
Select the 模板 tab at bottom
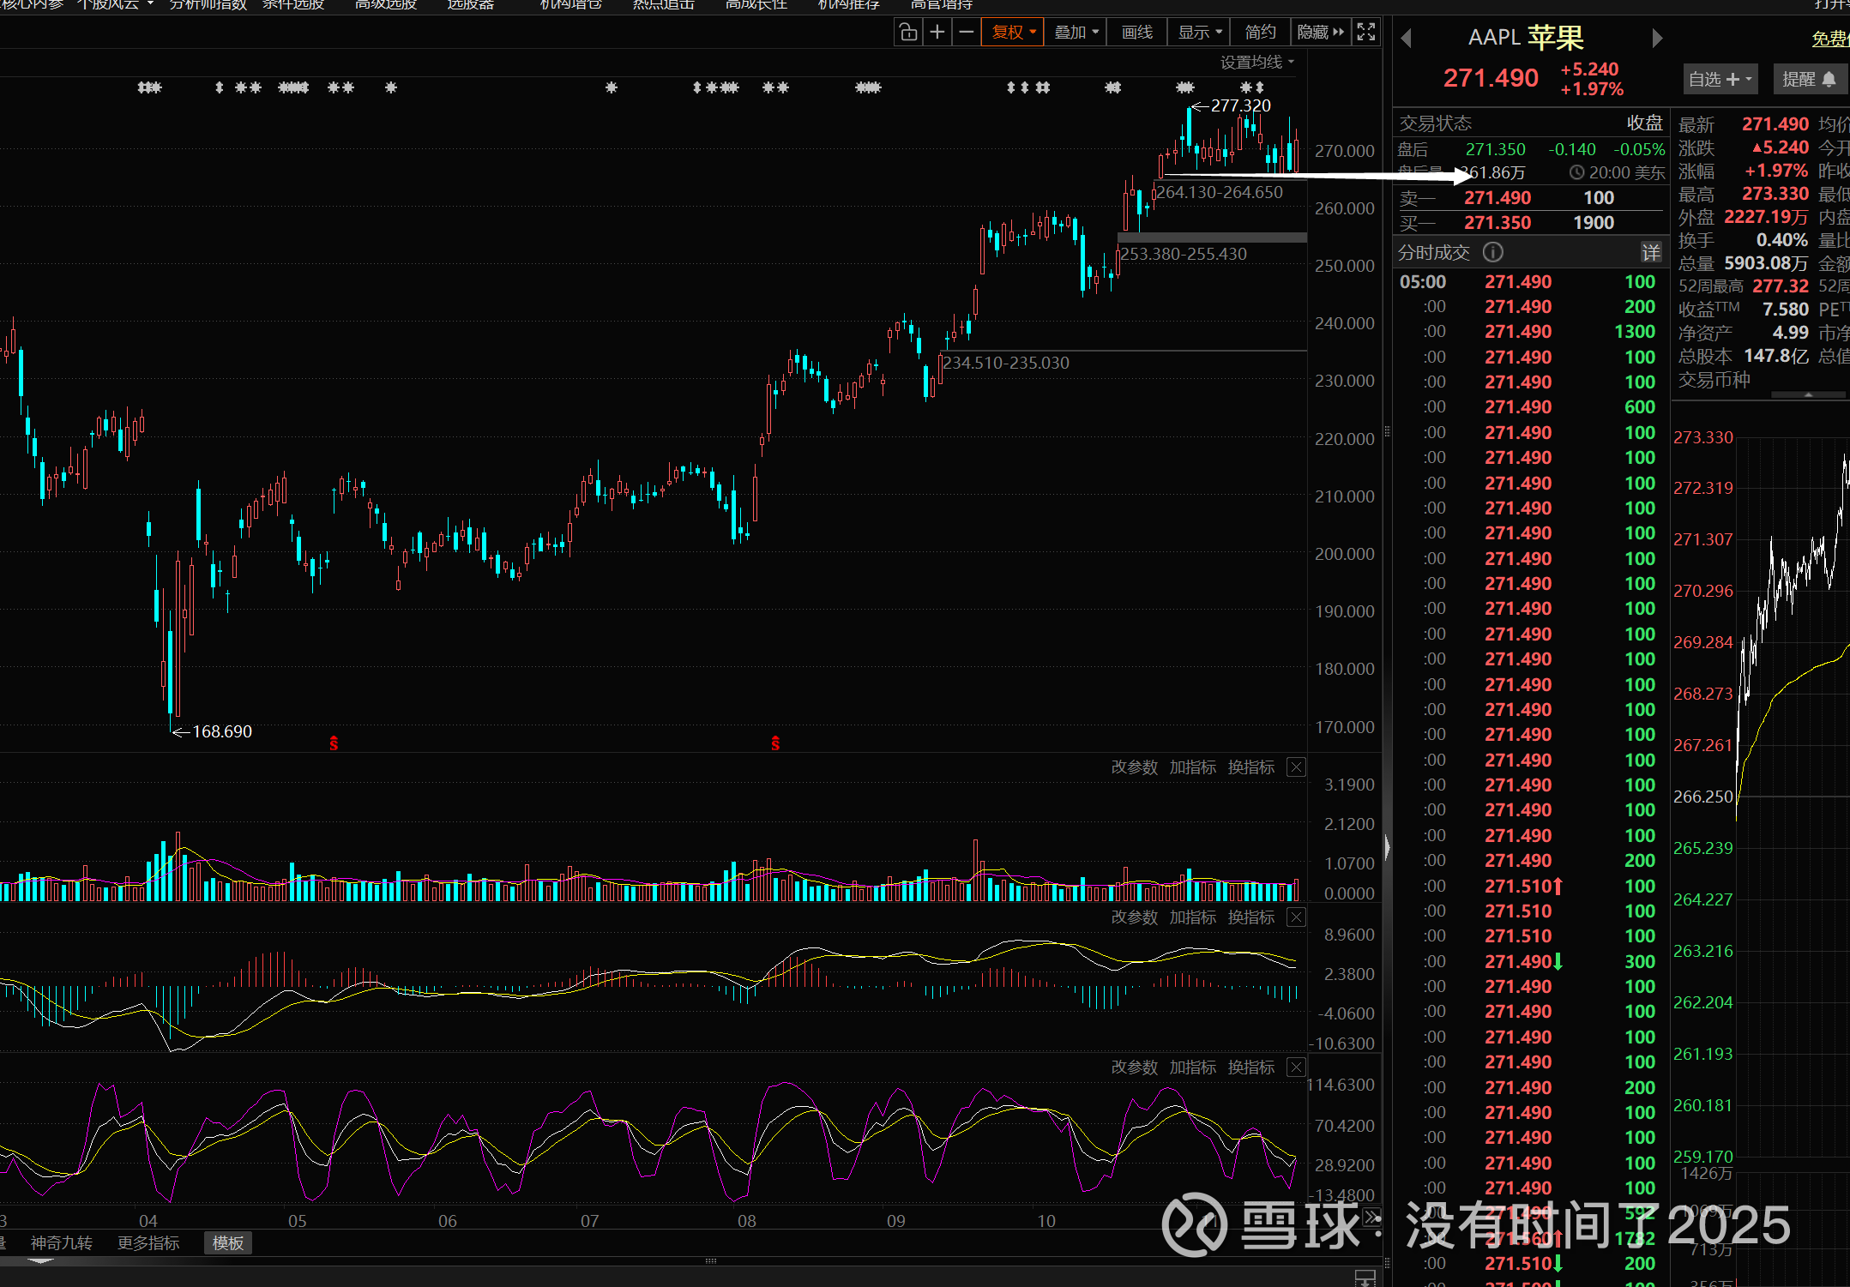tap(228, 1242)
